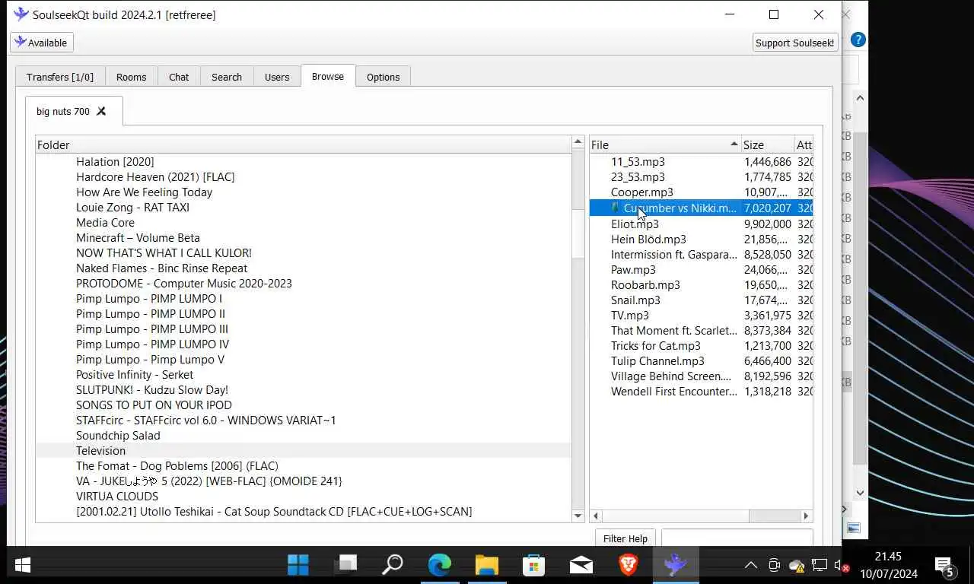Image resolution: width=974 pixels, height=584 pixels.
Task: Click the folder list scroll down arrow
Action: pyautogui.click(x=578, y=516)
